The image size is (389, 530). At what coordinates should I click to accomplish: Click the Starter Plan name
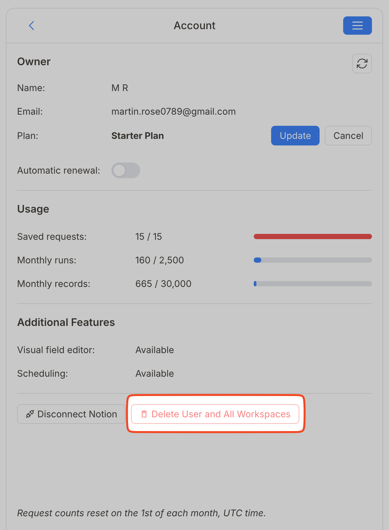point(138,136)
